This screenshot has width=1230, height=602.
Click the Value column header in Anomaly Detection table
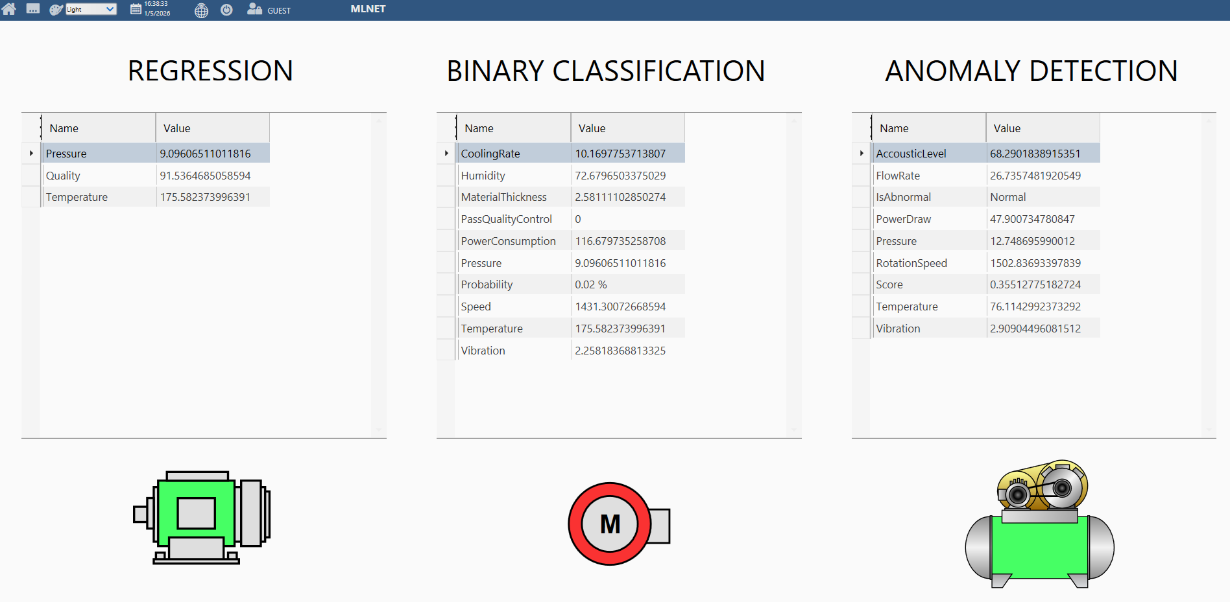(1042, 128)
